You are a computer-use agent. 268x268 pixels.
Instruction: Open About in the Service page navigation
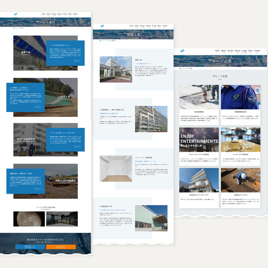tap(49, 14)
